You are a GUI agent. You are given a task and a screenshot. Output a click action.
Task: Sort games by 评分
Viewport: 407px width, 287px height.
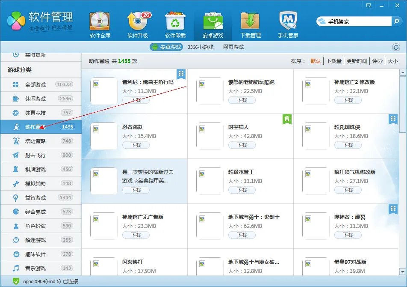click(378, 61)
